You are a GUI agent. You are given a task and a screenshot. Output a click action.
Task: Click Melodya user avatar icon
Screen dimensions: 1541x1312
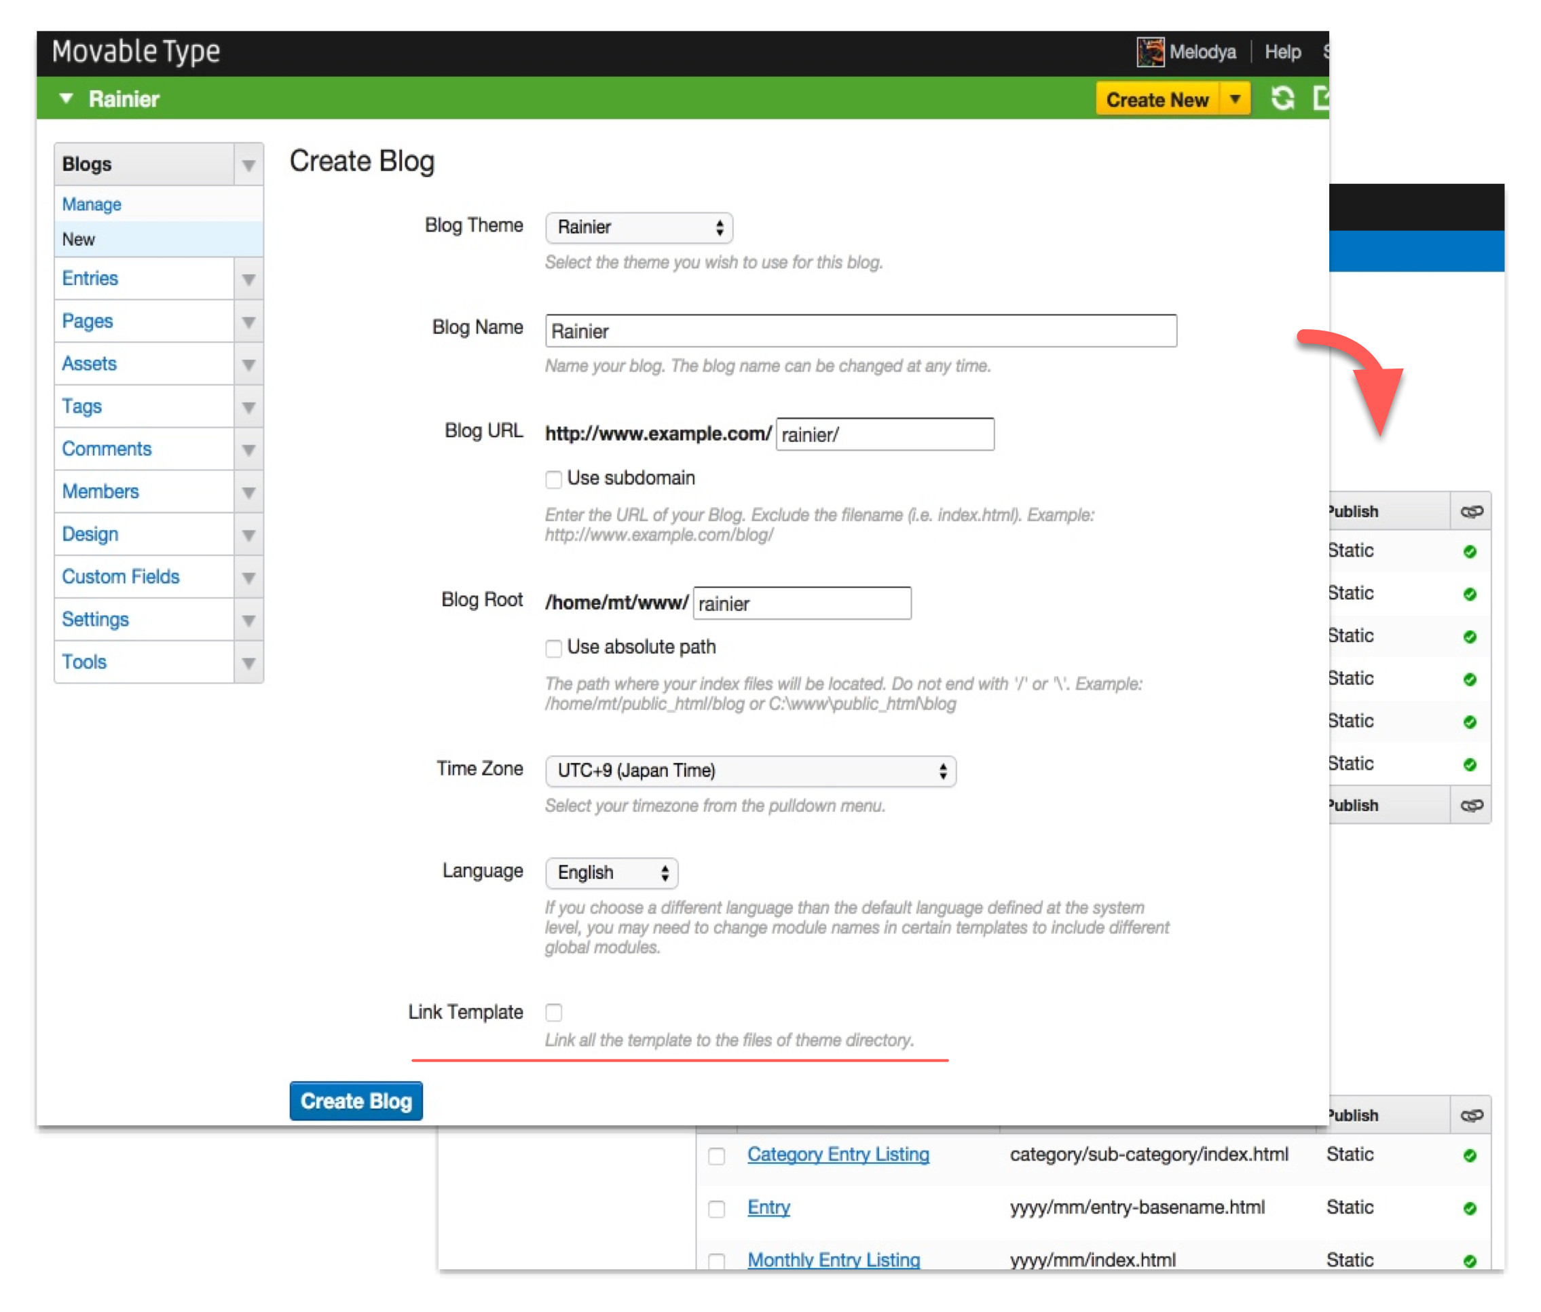(1150, 52)
